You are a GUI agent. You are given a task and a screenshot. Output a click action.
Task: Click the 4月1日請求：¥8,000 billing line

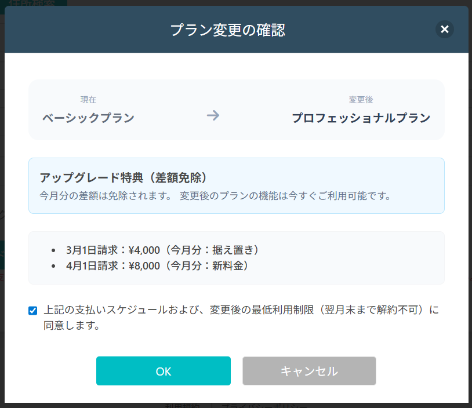pyautogui.click(x=157, y=266)
